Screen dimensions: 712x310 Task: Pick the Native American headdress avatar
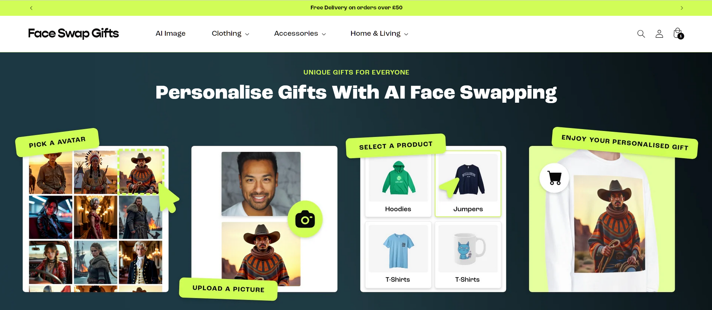(95, 172)
